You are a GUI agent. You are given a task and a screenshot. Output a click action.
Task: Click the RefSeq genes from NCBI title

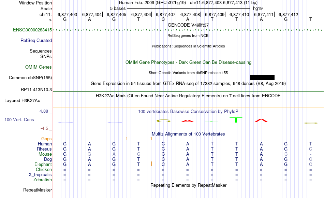188,36
